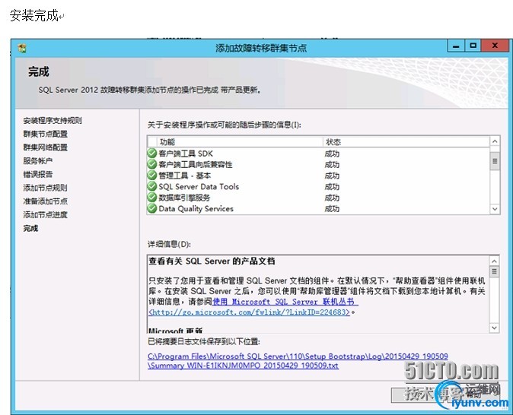The height and width of the screenshot is (415, 513).
Task: Click green check icon beside 管理工具 - 基本
Action: 151,176
